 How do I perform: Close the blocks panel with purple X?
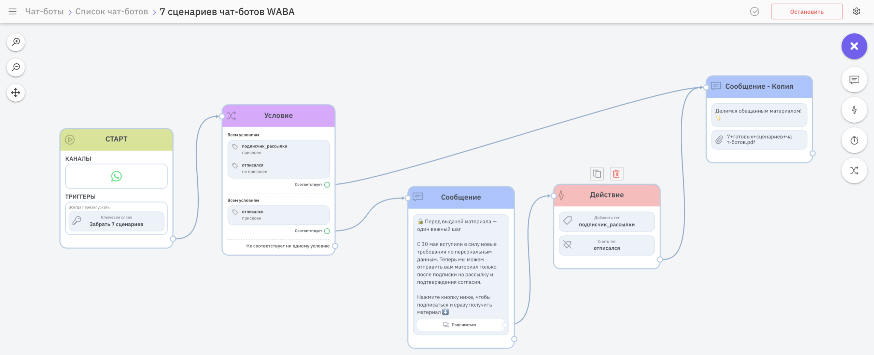tap(854, 46)
